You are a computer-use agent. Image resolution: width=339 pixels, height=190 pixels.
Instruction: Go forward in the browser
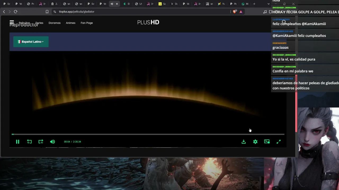click(x=10, y=12)
